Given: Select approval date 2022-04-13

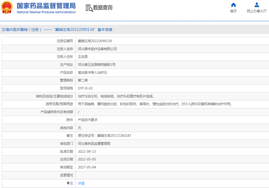Looking at the screenshot, I should point(87,151).
